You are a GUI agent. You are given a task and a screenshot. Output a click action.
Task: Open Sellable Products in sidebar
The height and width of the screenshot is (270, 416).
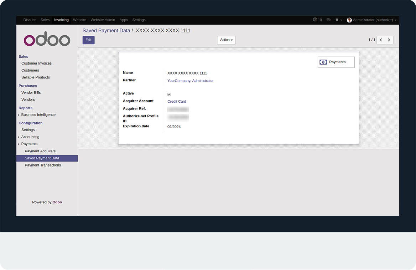tap(36, 77)
